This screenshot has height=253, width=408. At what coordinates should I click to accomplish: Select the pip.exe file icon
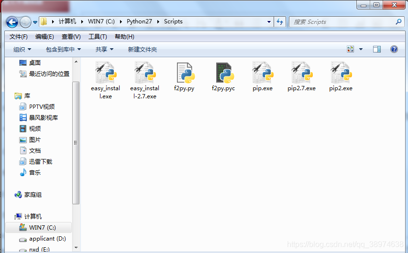tap(263, 72)
